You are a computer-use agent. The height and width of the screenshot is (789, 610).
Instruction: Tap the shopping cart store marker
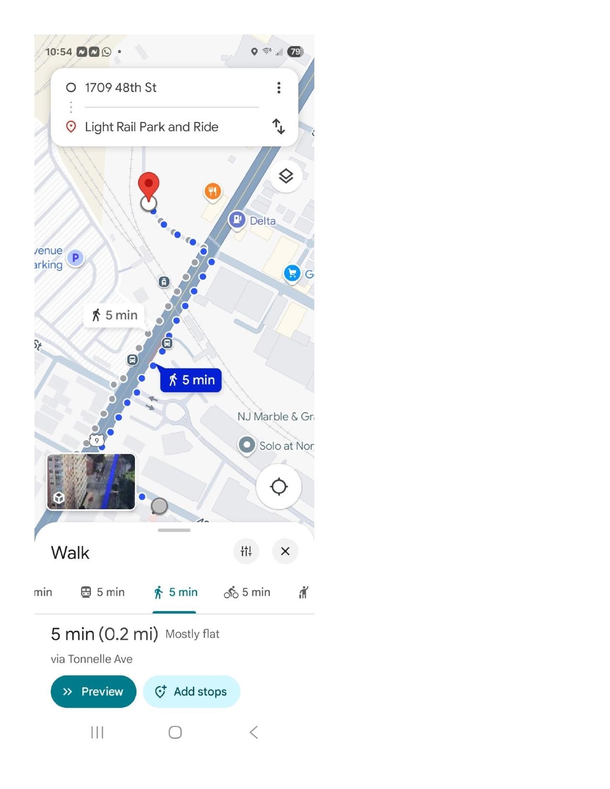click(x=292, y=274)
